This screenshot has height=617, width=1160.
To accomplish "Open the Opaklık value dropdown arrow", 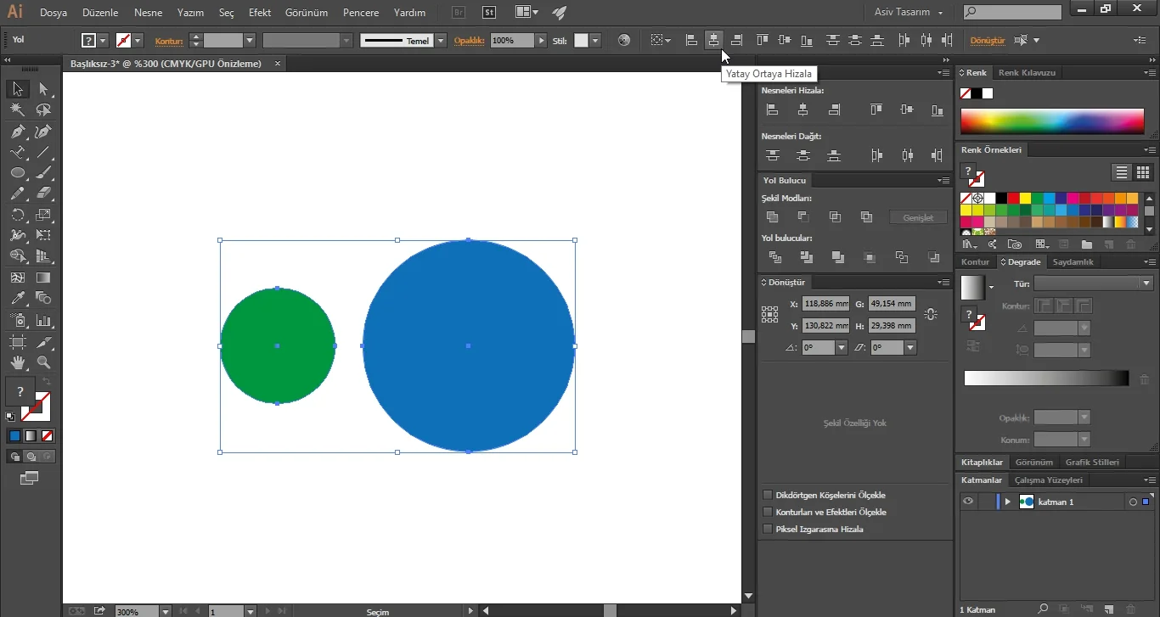I will 542,41.
